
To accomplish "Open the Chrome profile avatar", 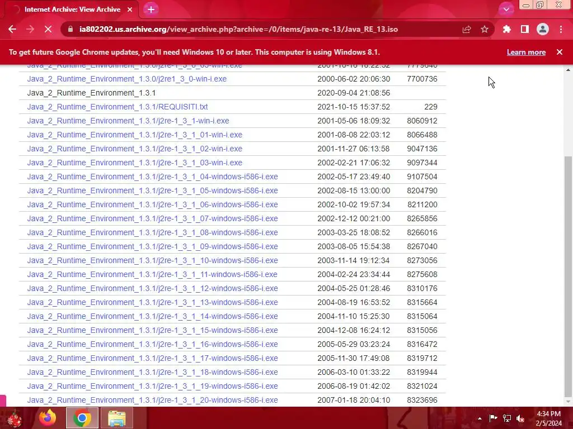I will (x=543, y=29).
